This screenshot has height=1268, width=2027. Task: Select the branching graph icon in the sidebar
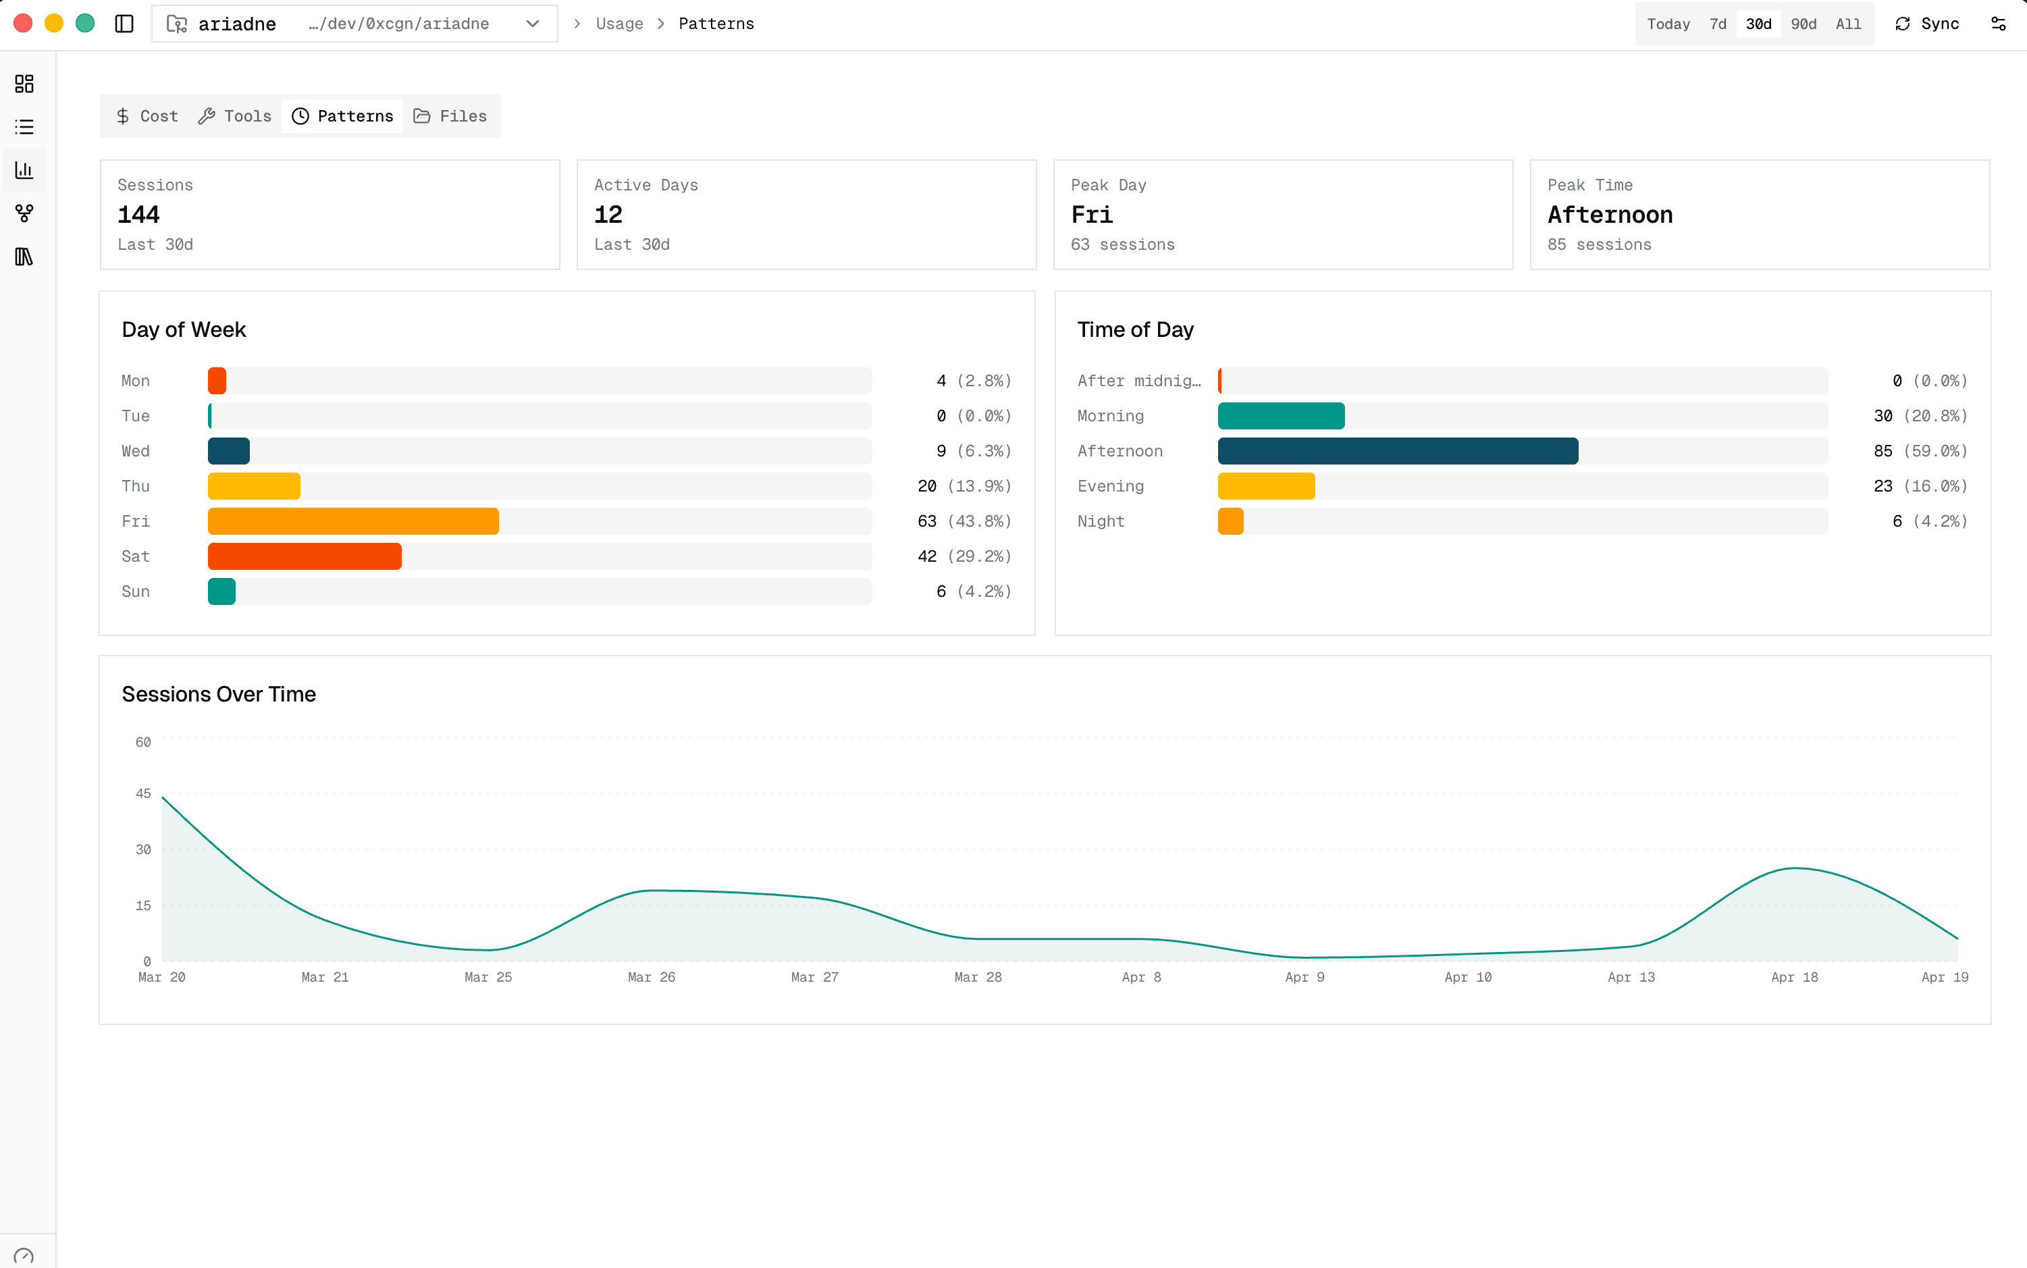click(24, 214)
